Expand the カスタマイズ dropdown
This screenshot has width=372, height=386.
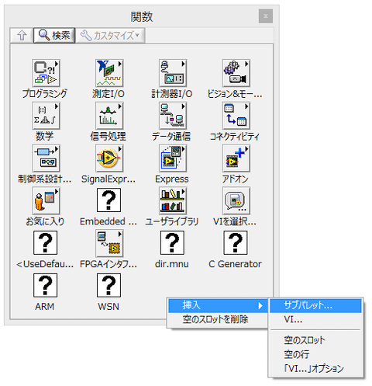pos(110,36)
